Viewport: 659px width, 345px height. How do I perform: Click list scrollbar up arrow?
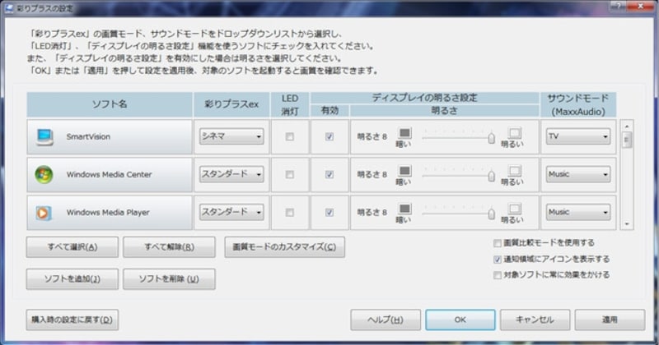tap(627, 126)
